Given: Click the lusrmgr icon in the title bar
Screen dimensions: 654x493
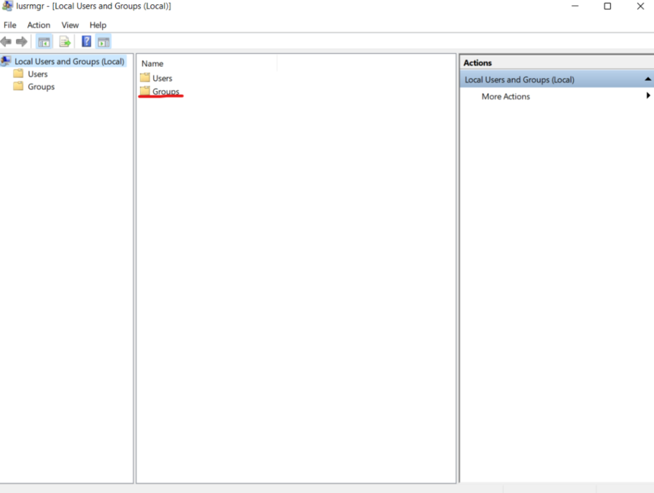Looking at the screenshot, I should pos(6,6).
